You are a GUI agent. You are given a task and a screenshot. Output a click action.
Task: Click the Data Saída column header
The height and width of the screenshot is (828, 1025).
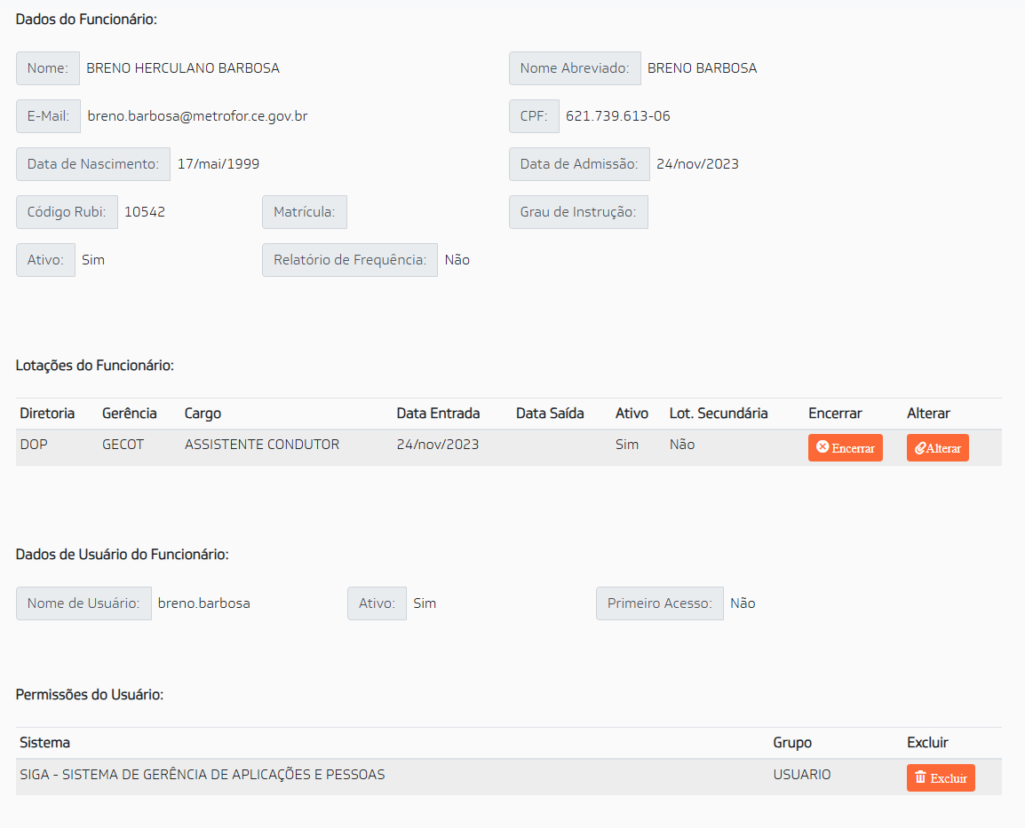(550, 414)
